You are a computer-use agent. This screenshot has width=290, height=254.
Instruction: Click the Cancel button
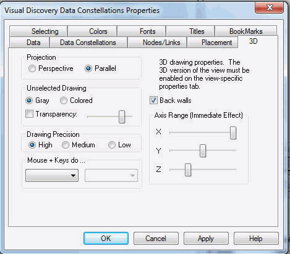tap(156, 239)
